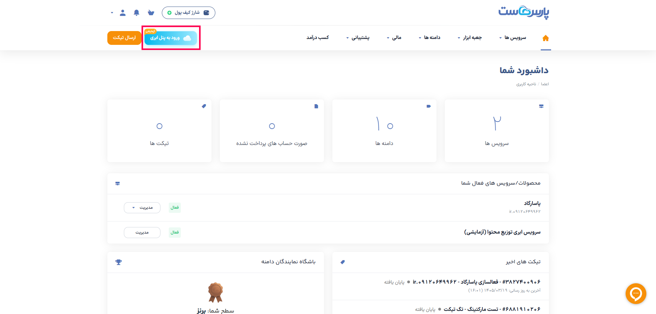Screen dimensions: 656x314
Task: Click the server icon in services card
Action: click(x=541, y=106)
